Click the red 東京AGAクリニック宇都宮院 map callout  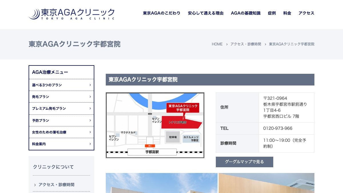pyautogui.click(x=183, y=108)
